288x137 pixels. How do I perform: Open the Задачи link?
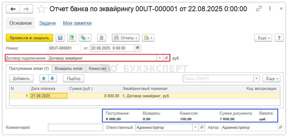(x=47, y=23)
